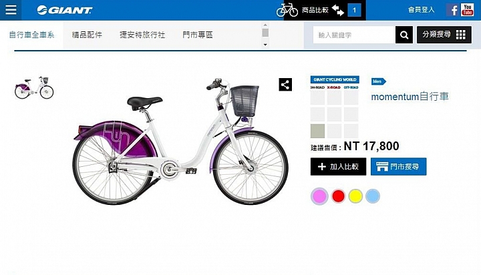The width and height of the screenshot is (481, 275).
Task: Select the yellow color swatch
Action: click(355, 196)
